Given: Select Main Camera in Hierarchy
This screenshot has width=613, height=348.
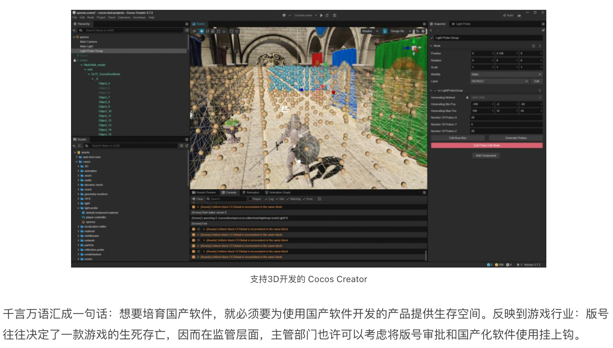Looking at the screenshot, I should point(89,42).
